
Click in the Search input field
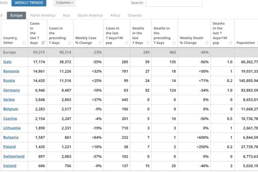(174, 3)
